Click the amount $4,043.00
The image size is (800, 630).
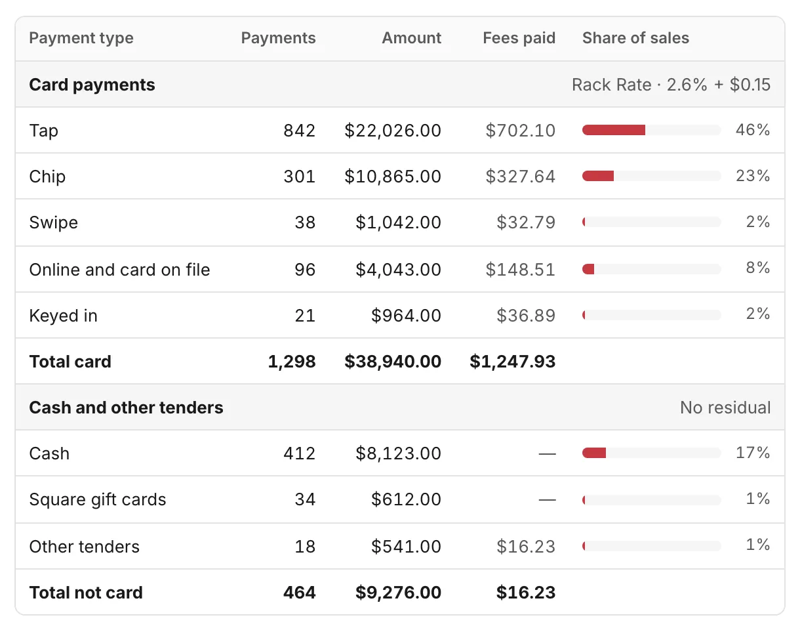399,270
